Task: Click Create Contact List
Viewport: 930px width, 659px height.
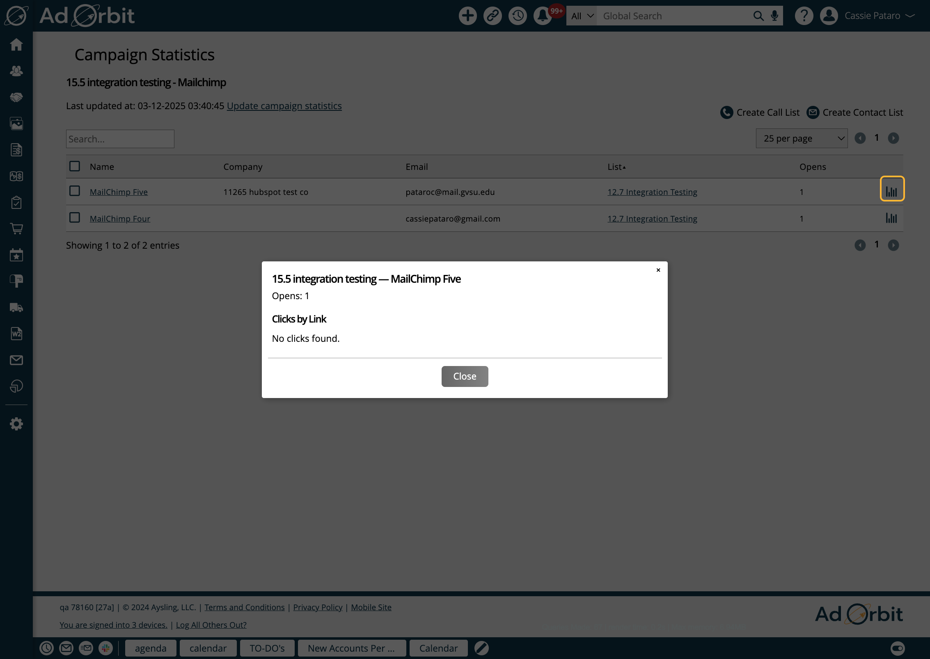Action: point(855,112)
